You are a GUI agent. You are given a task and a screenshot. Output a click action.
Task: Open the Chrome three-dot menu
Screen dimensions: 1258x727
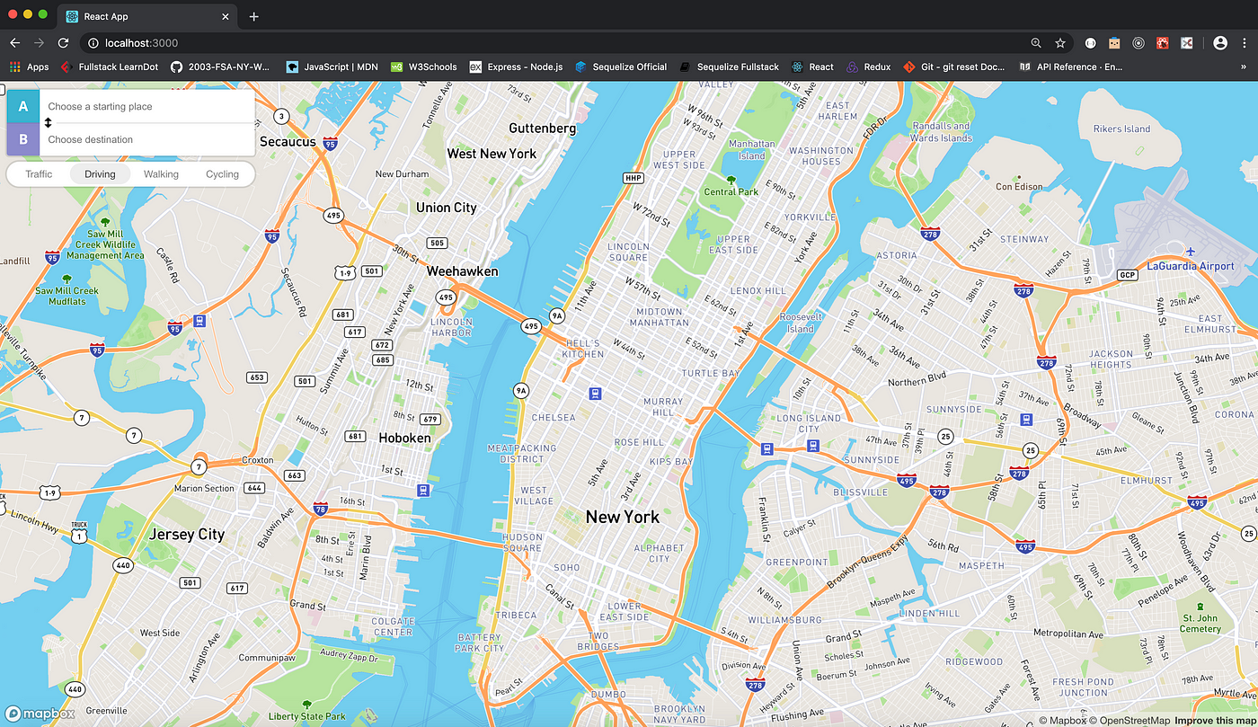(x=1245, y=42)
